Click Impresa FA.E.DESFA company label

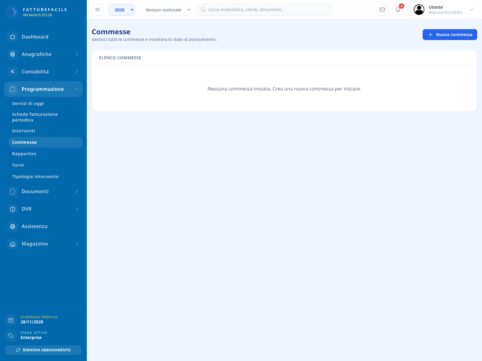(x=445, y=13)
